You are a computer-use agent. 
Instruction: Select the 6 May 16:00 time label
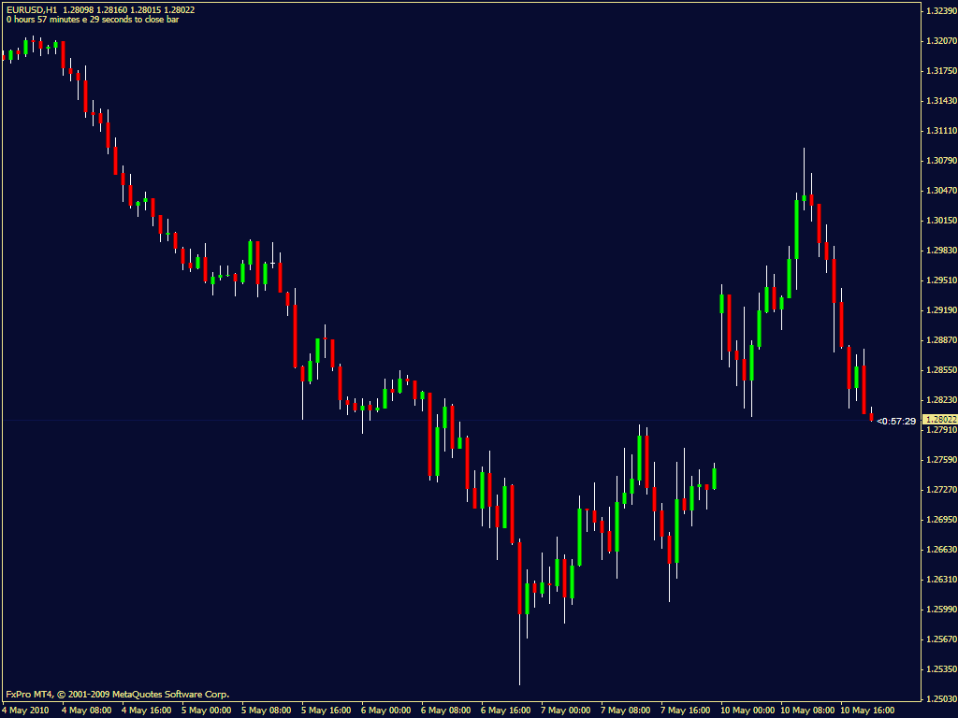point(506,710)
